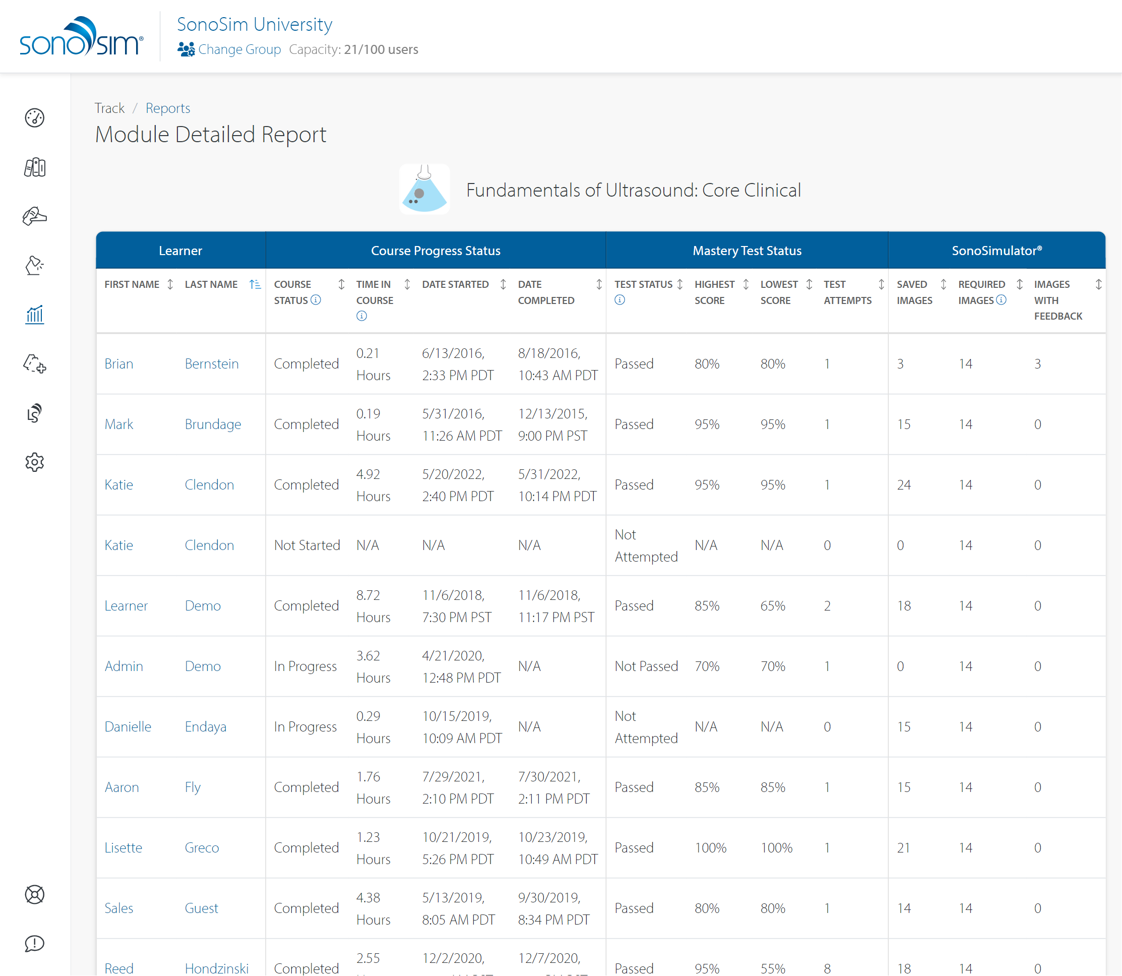Sort by Test Status column

point(680,284)
